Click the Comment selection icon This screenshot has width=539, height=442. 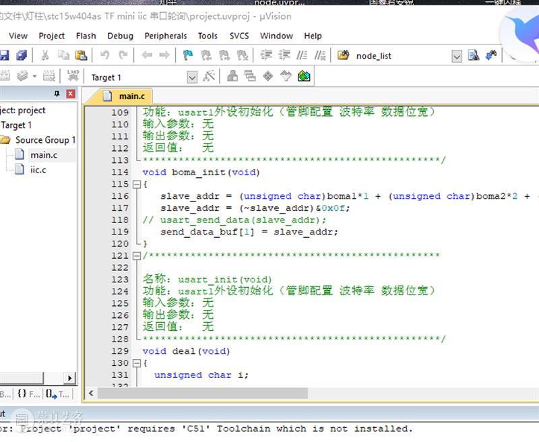pos(302,55)
